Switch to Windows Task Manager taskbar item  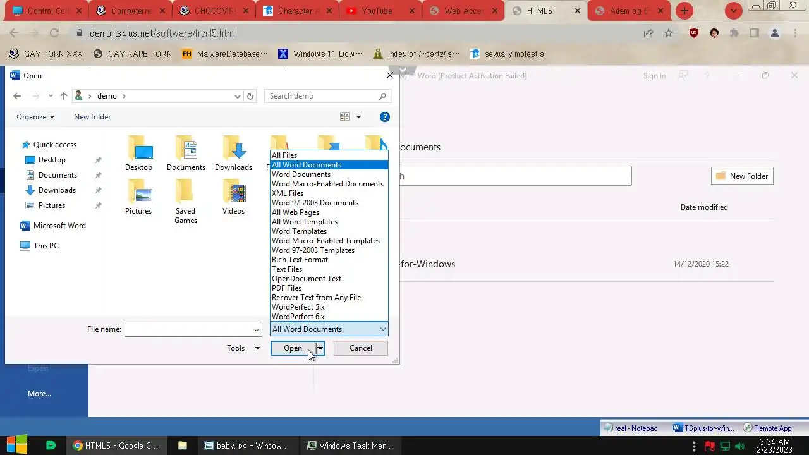350,446
